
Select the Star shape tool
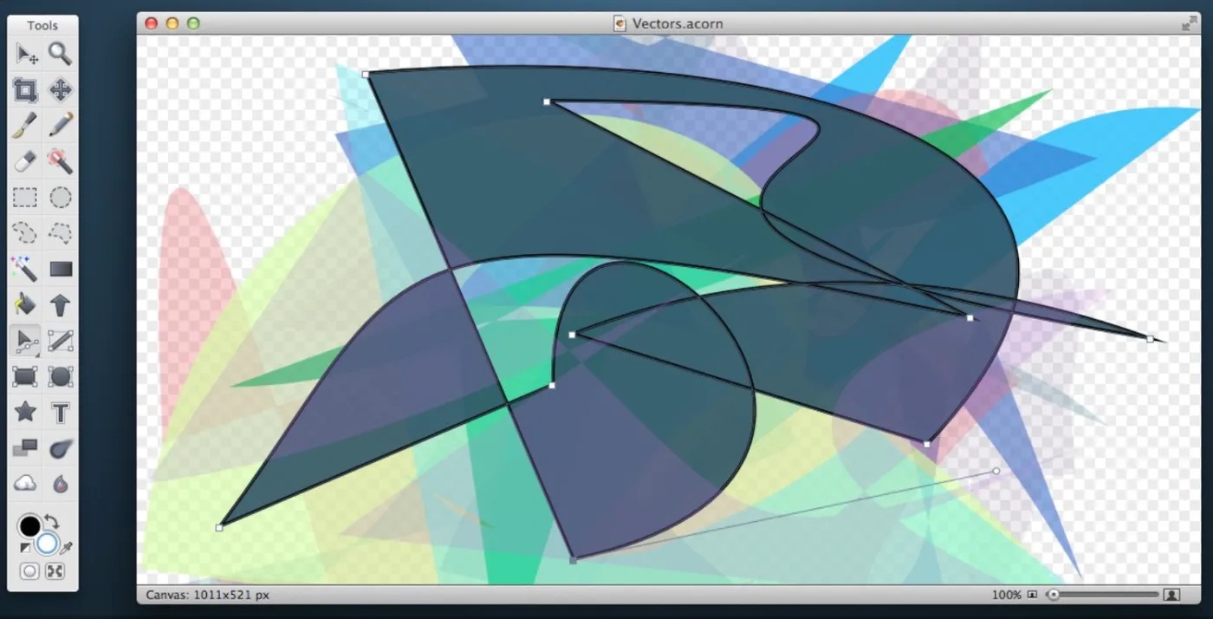(x=25, y=413)
